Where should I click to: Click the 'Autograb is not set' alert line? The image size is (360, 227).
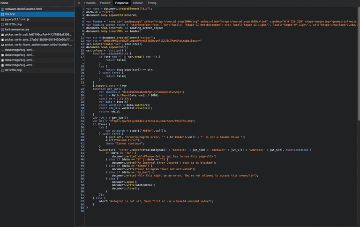pyautogui.click(x=156, y=201)
